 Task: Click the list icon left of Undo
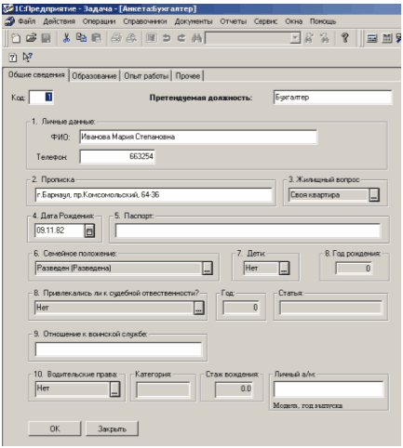click(x=152, y=38)
